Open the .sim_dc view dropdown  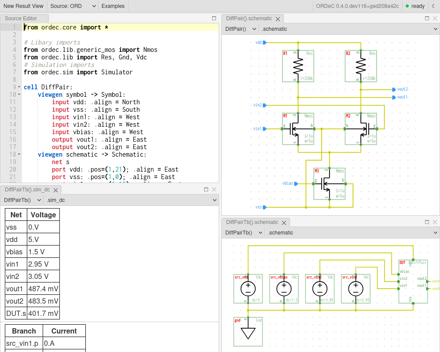coord(131,200)
